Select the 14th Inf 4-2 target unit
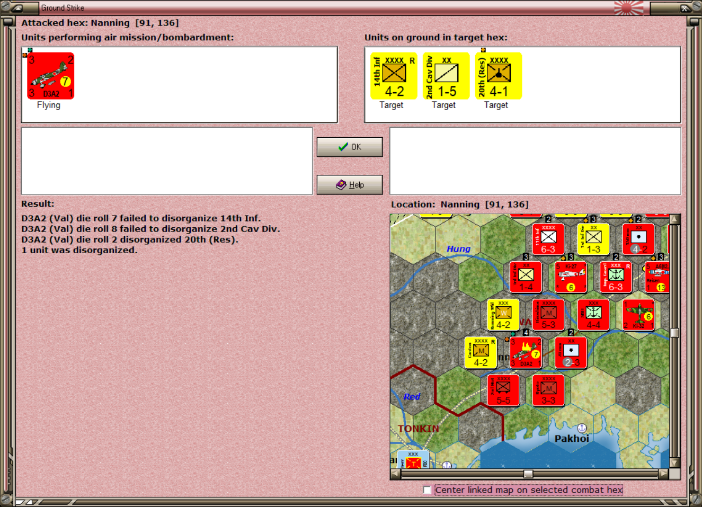The height and width of the screenshot is (507, 702). pos(394,76)
